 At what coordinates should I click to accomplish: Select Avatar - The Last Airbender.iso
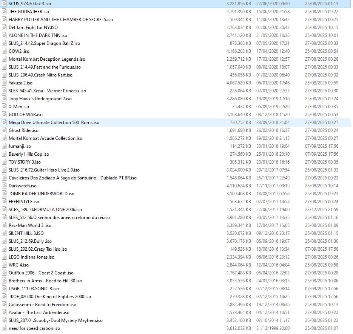39,313
